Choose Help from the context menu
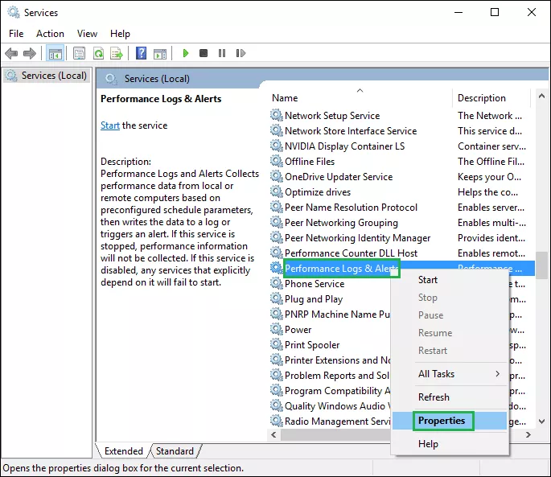 [x=450, y=444]
